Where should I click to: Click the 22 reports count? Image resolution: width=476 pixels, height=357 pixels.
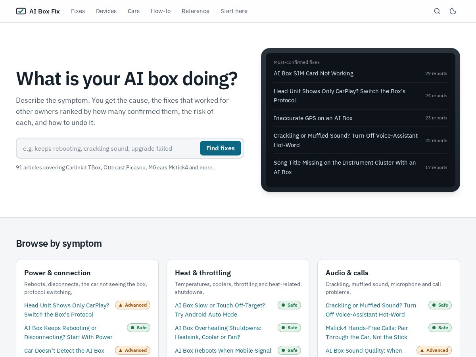pyautogui.click(x=436, y=140)
